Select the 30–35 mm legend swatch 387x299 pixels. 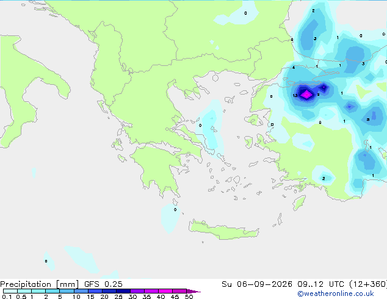(137, 291)
